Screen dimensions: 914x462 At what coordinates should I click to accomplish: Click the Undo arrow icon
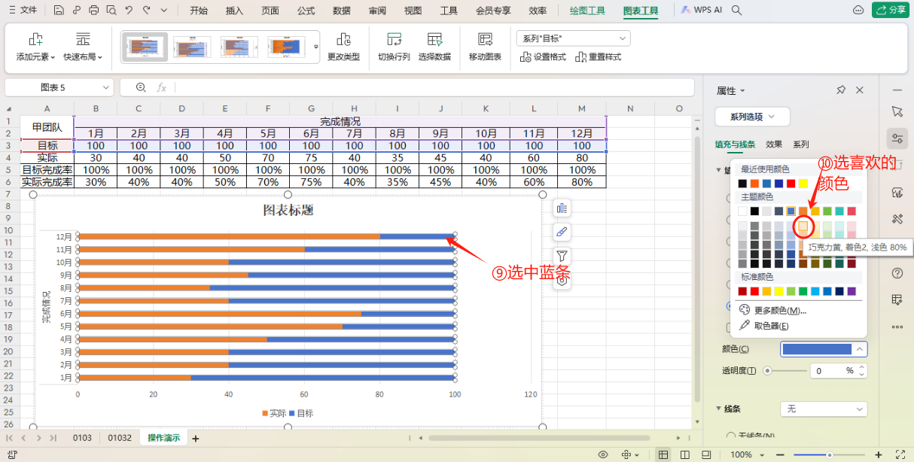[x=129, y=11]
